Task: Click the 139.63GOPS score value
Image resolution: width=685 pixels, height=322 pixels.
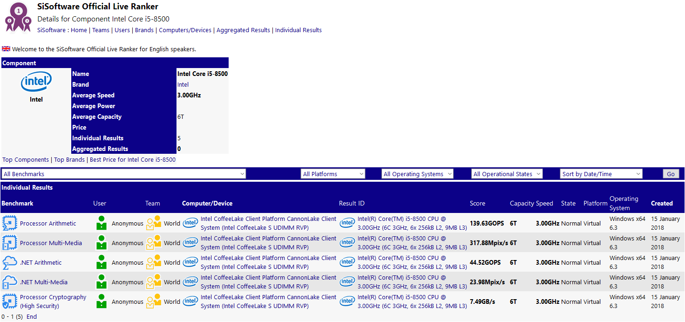Action: pos(487,223)
